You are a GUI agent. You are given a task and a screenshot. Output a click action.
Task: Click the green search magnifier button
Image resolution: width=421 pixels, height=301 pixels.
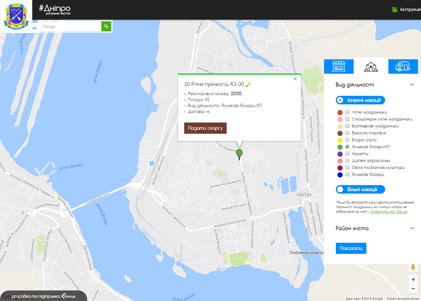106,27
